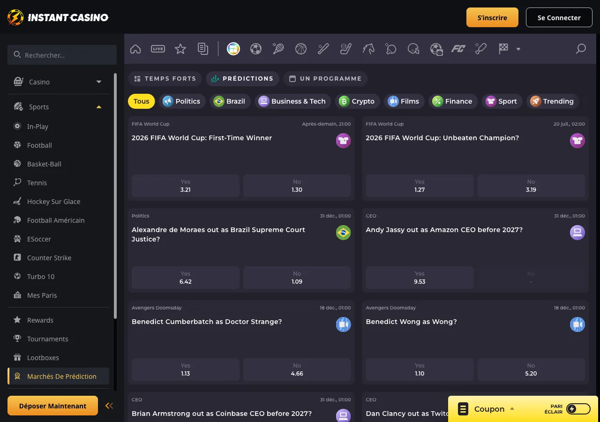Open the Brian Armstrong Coinbase CEO market
This screenshot has width=600, height=422.
coord(222,414)
